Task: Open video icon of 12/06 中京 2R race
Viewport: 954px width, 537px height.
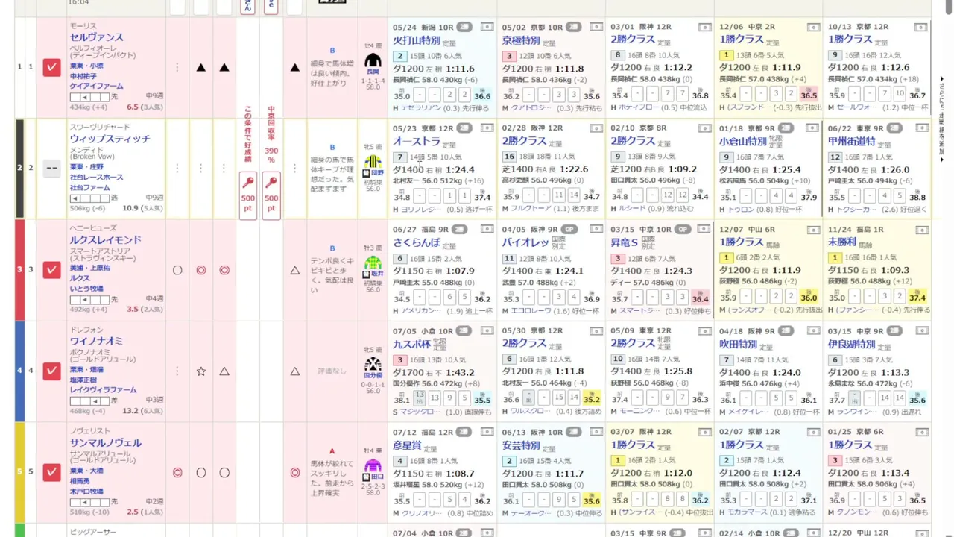Action: (813, 26)
